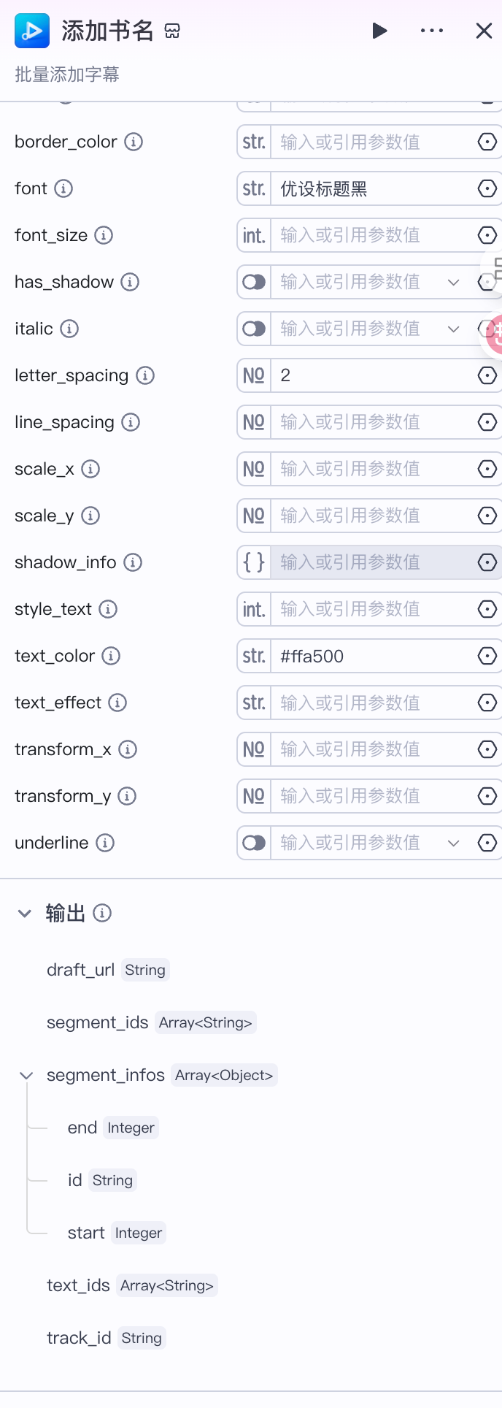
Task: Click the info icon beside font_size
Action: (x=104, y=235)
